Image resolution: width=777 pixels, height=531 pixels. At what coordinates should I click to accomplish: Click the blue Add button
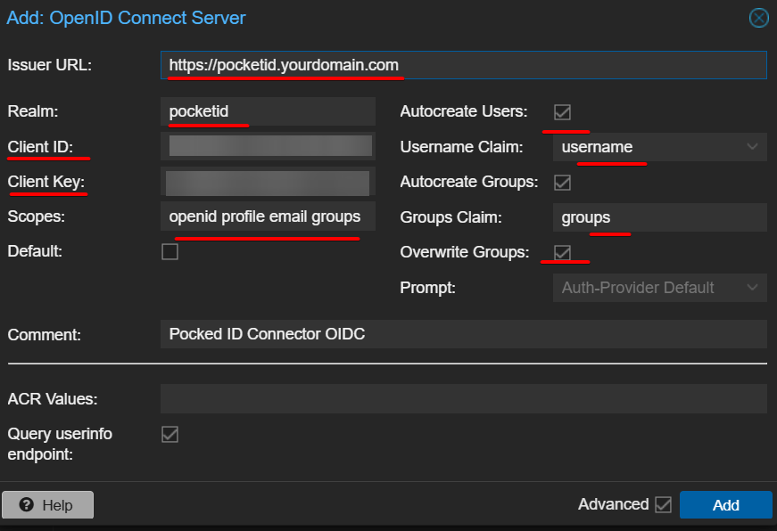725,505
